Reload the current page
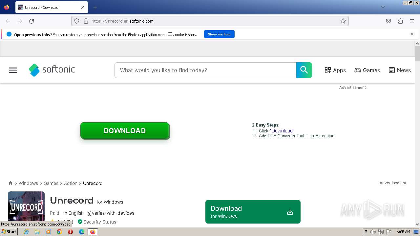This screenshot has width=420, height=236. (31, 21)
